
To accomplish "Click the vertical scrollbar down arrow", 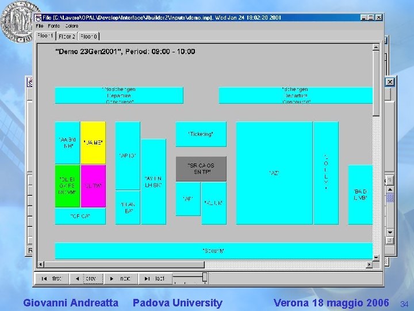I will pyautogui.click(x=376, y=257).
